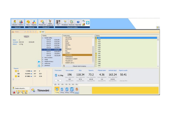Expand the 'emaily' product category
The image size is (170, 113).
coord(43,59)
